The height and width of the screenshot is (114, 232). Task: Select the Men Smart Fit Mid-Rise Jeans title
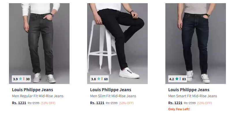[x=193, y=96]
